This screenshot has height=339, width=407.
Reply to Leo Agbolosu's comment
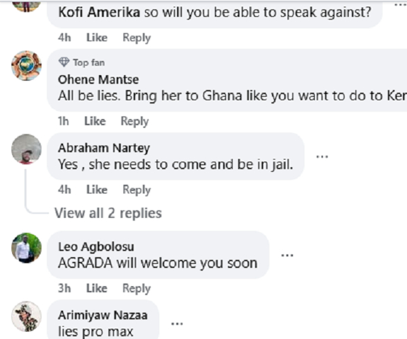click(136, 288)
